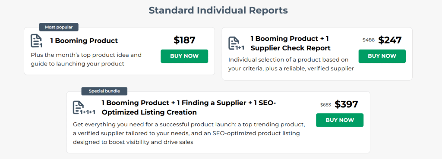Screen dimensions: 442x159
Task: Click the verified supplier description text
Action: click(291, 64)
